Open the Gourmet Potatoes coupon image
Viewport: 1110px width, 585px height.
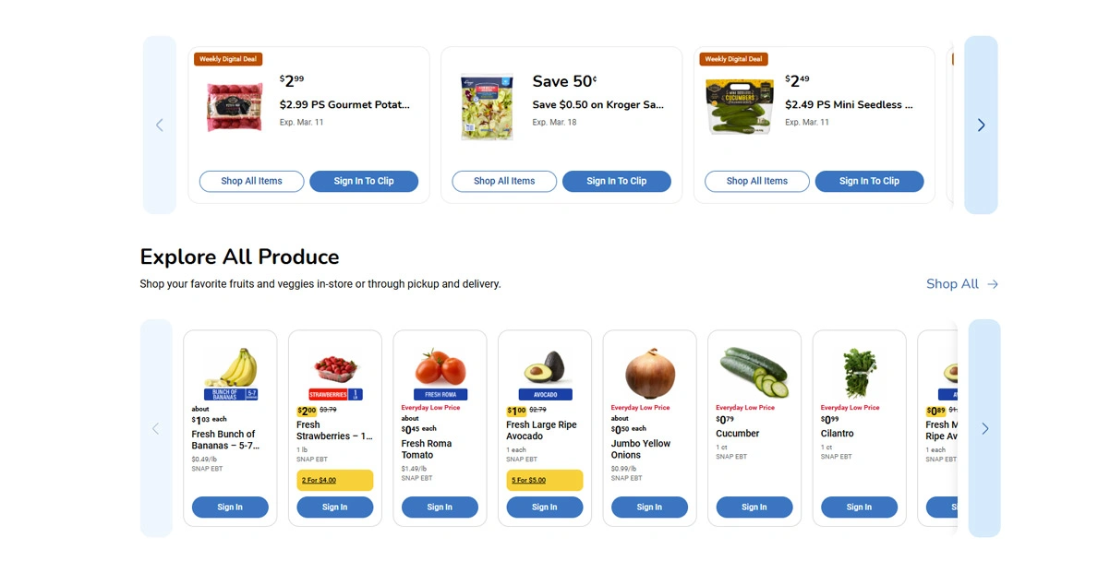pos(235,107)
